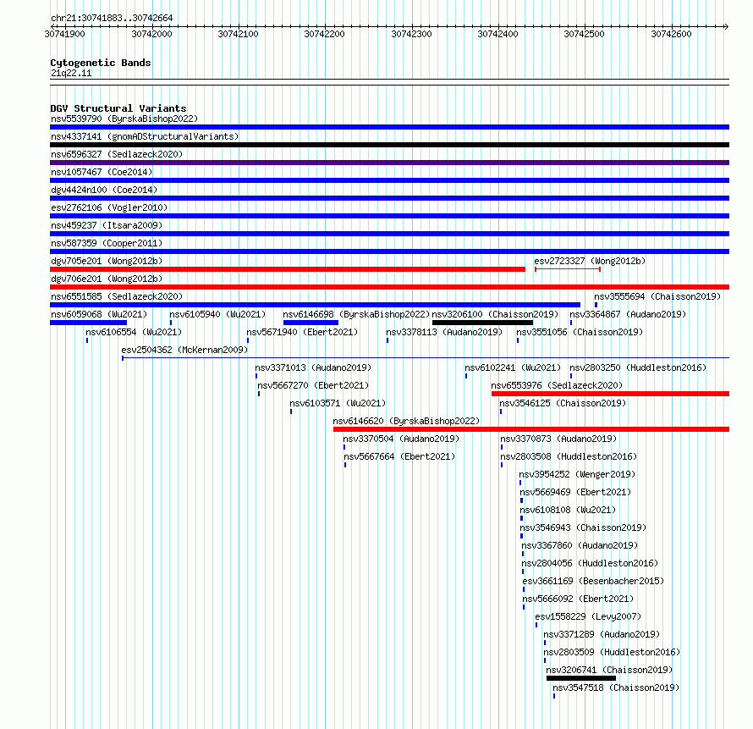Open nsv2804056 (Huddleston2016) label

tap(590, 563)
